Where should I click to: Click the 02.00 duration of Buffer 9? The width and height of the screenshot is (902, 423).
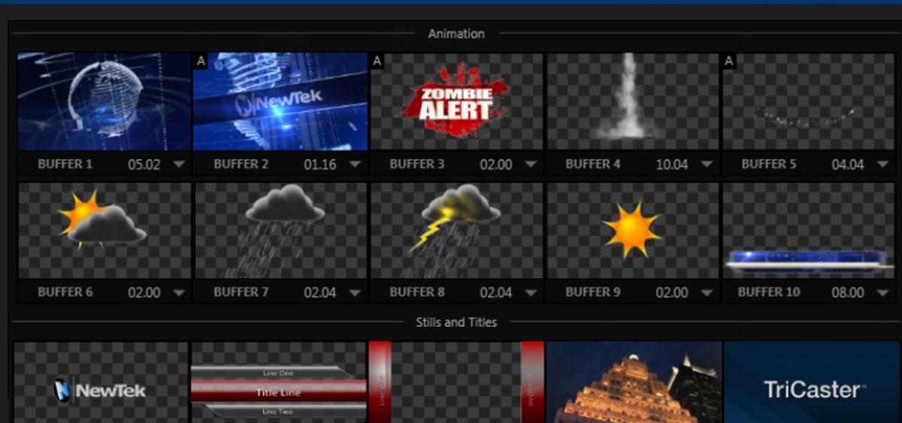click(672, 293)
